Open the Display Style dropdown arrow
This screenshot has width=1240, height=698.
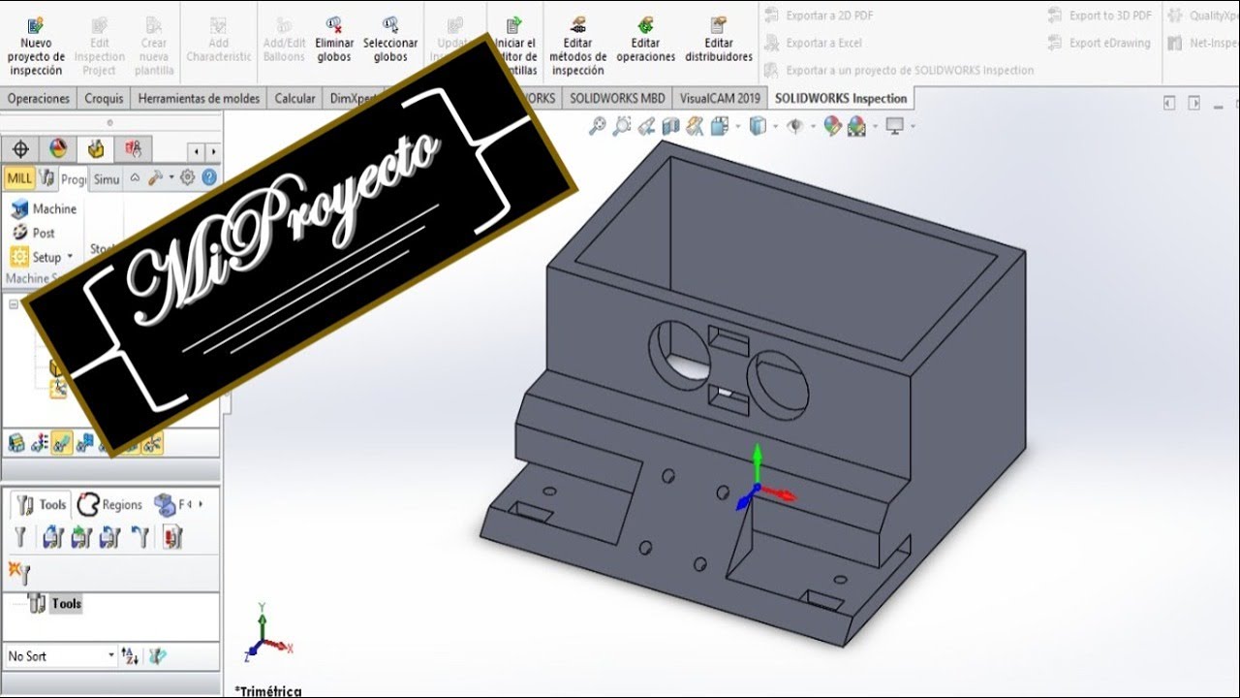777,126
